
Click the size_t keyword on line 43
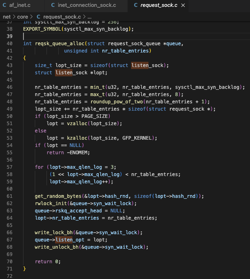(x=44, y=65)
